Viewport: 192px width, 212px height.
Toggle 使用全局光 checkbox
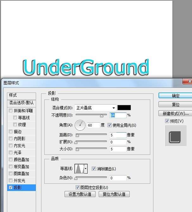pyautogui.click(x=109, y=125)
